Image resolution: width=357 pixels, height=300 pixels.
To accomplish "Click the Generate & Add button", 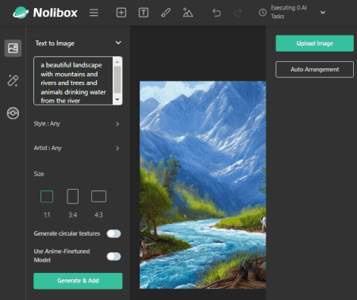I will tap(78, 281).
